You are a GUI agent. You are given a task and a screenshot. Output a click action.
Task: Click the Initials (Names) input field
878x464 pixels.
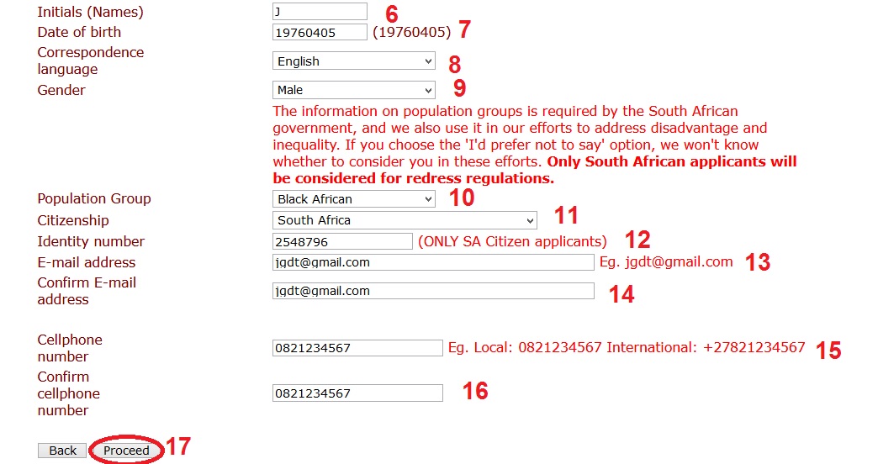coord(320,12)
